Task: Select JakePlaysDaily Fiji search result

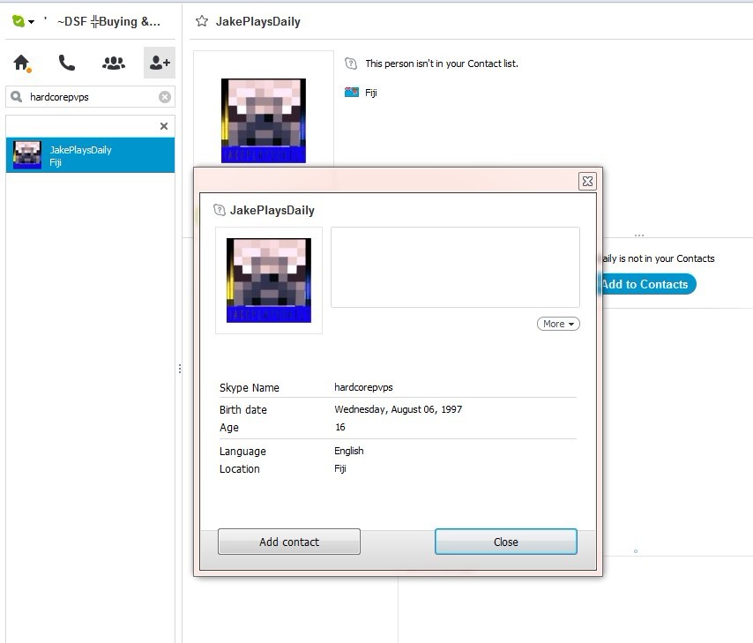Action: coord(90,155)
